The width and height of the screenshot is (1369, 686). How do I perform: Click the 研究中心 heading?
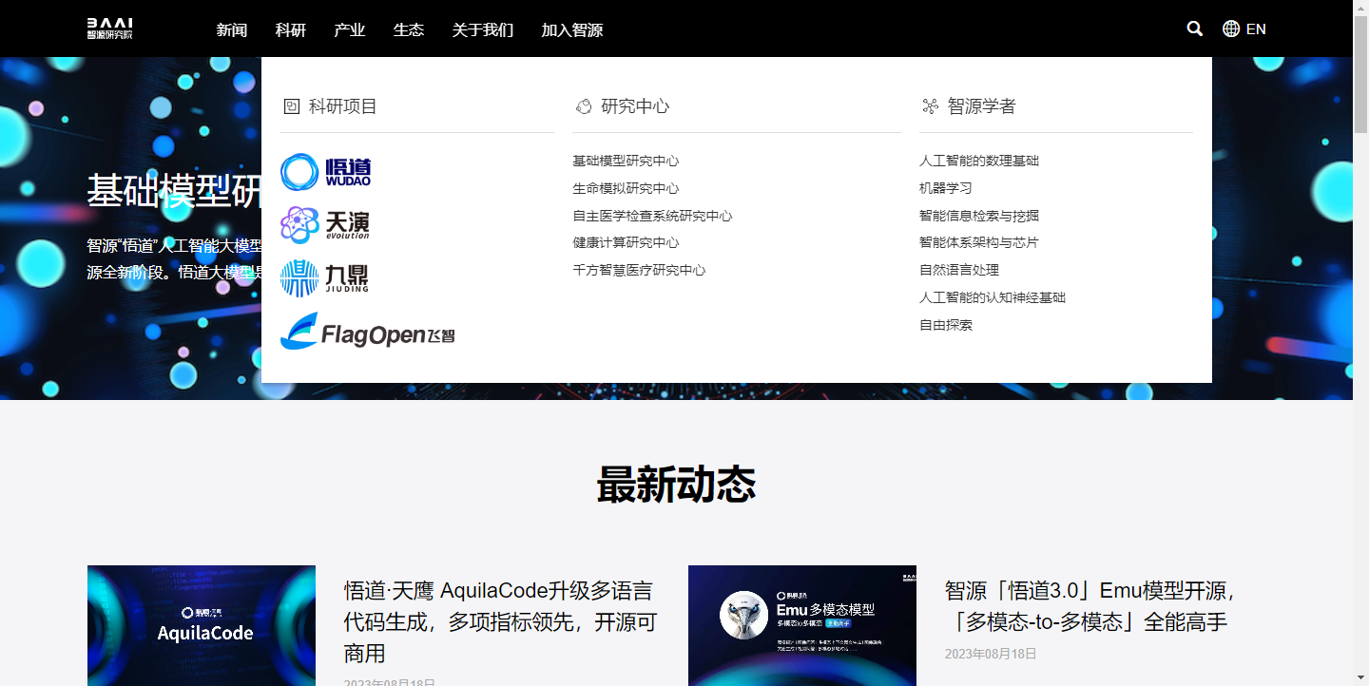tap(635, 106)
